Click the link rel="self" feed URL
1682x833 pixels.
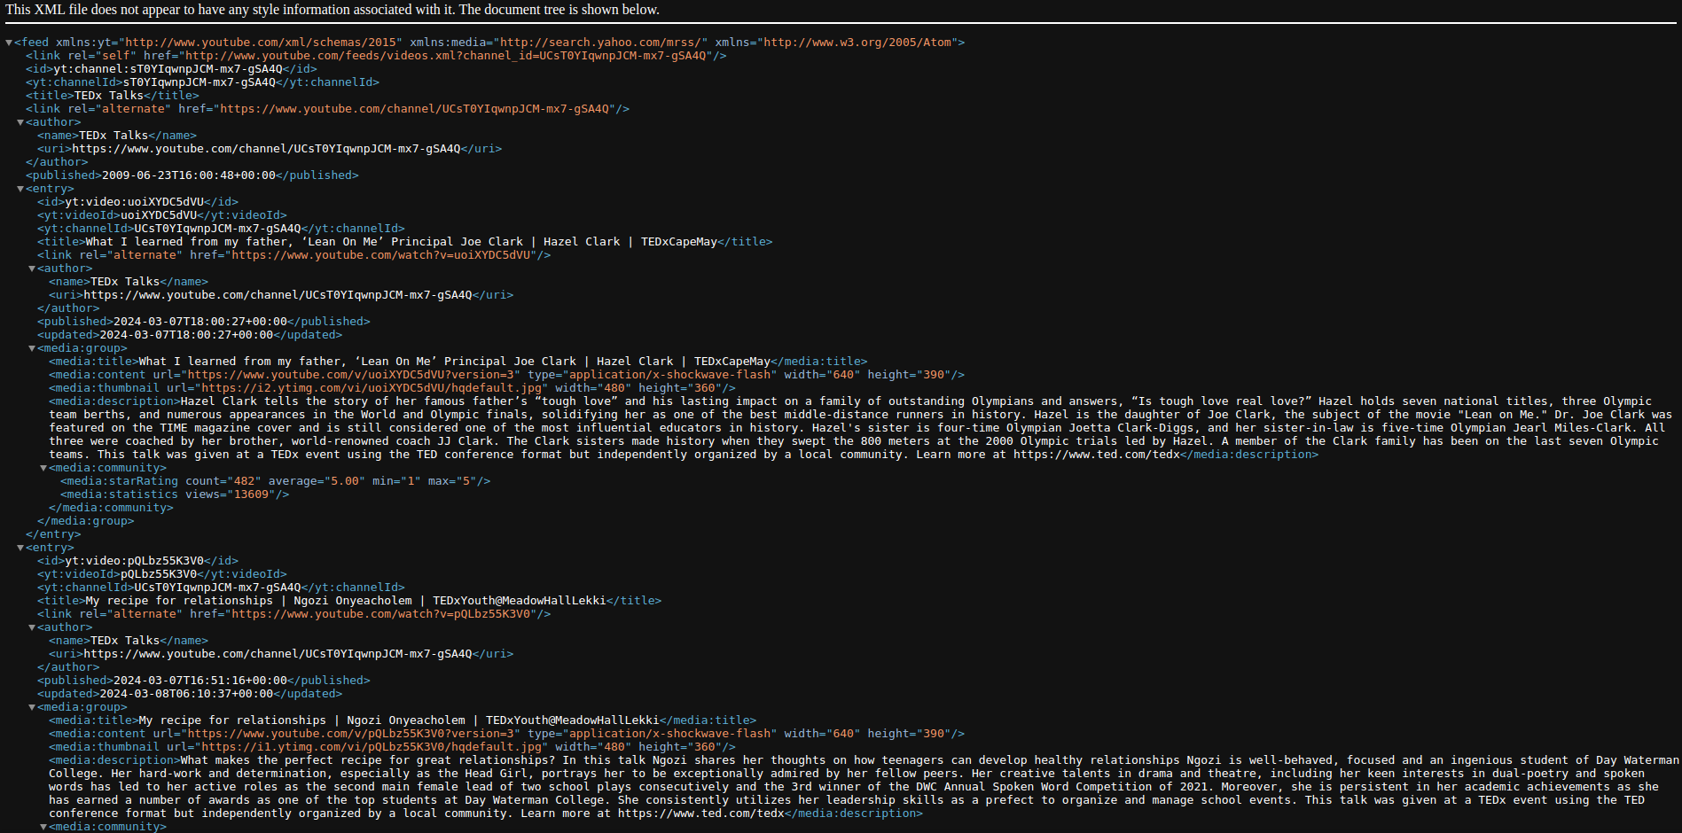(447, 56)
